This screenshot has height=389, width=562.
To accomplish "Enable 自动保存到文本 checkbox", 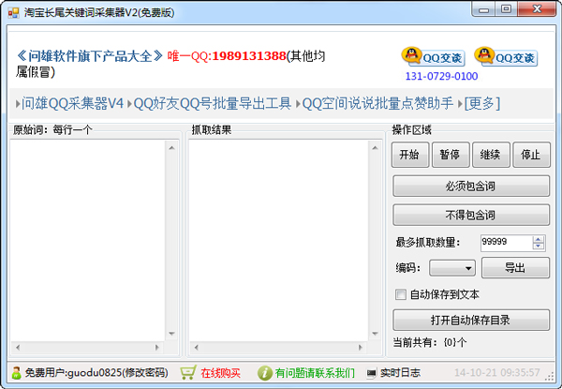I will click(x=400, y=294).
